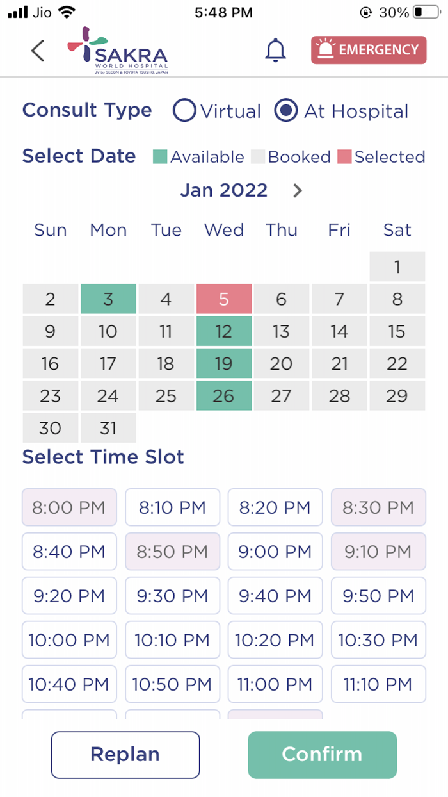The height and width of the screenshot is (797, 448).
Task: Advance to the next month with the chevron
Action: (x=296, y=190)
